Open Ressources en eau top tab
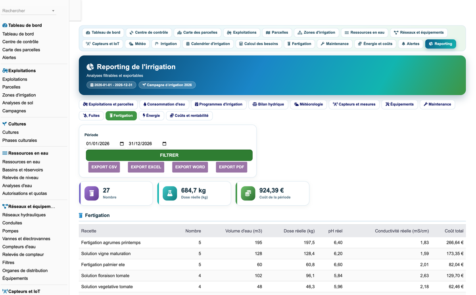476x295 pixels. tap(364, 33)
